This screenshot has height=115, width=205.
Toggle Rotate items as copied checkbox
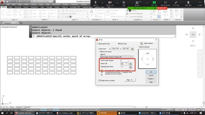click(99, 80)
